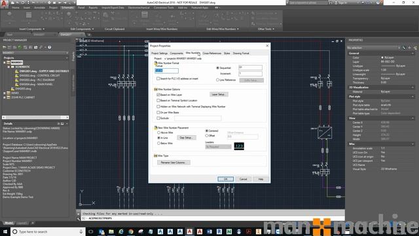Open the Cross-References tab
The height and width of the screenshot is (236, 419).
(x=212, y=53)
